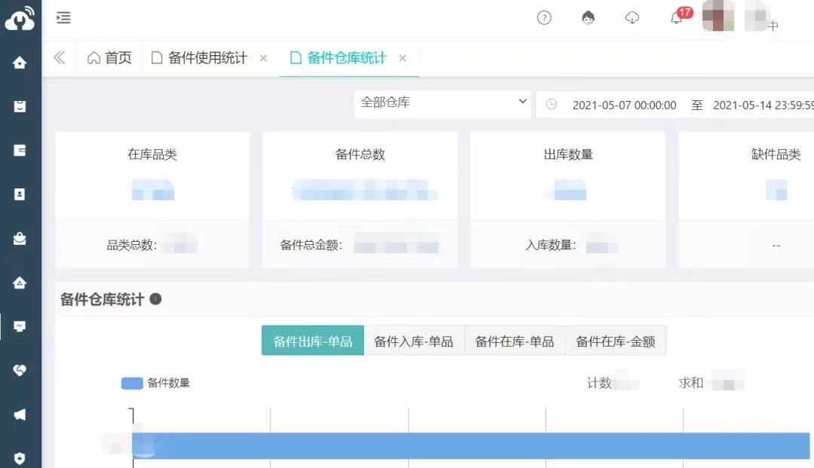The height and width of the screenshot is (468, 814).
Task: Toggle the sidebar collapse menu icon
Action: point(63,18)
